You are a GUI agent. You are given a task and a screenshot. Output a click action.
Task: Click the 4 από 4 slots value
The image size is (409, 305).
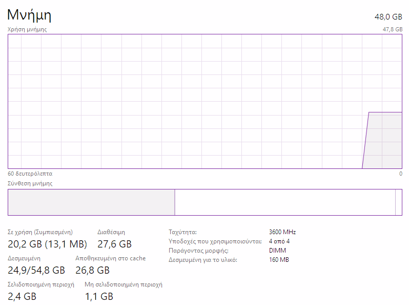pos(279,241)
